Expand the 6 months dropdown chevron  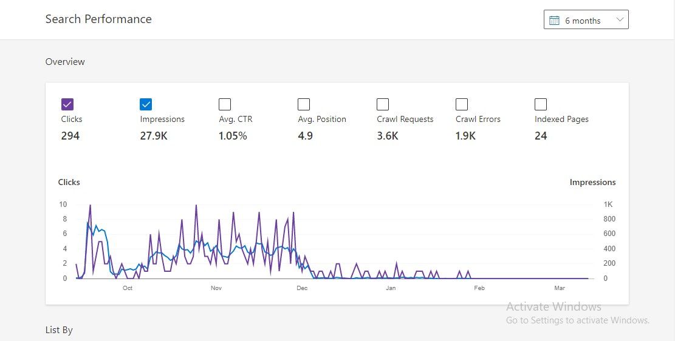(x=620, y=20)
